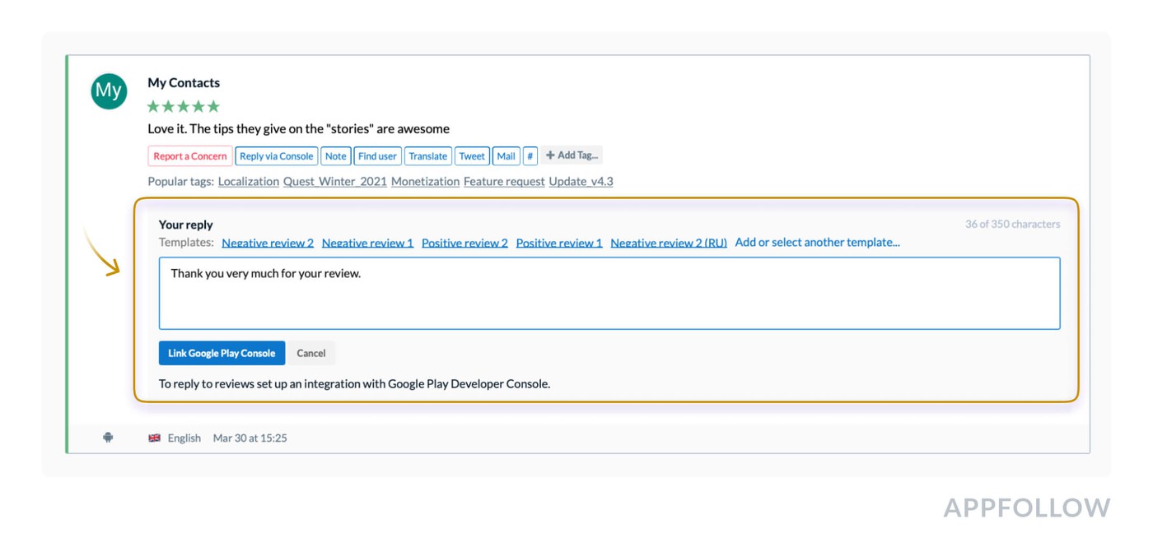Select the Negative review 2 template

click(268, 243)
